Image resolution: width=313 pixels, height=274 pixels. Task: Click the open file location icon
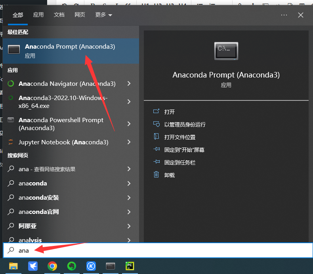point(156,136)
